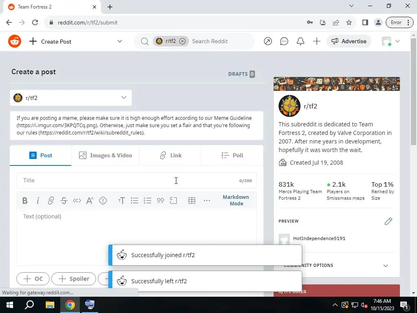Open the Popular arrow icon in header
The height and width of the screenshot is (313, 417).
tap(268, 41)
